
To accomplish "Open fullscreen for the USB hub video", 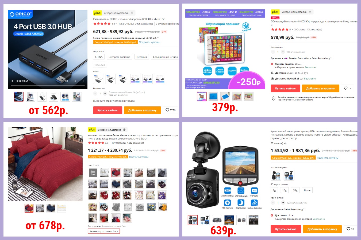I will coord(75,81).
